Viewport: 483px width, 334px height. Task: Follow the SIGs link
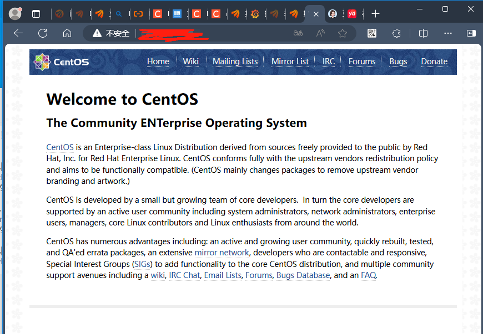(142, 264)
